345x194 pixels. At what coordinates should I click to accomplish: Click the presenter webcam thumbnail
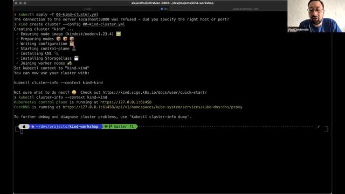[316, 16]
